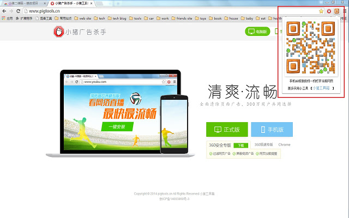Click the 过滤网页广告 feature text
The width and height of the screenshot is (349, 218).
(220, 154)
